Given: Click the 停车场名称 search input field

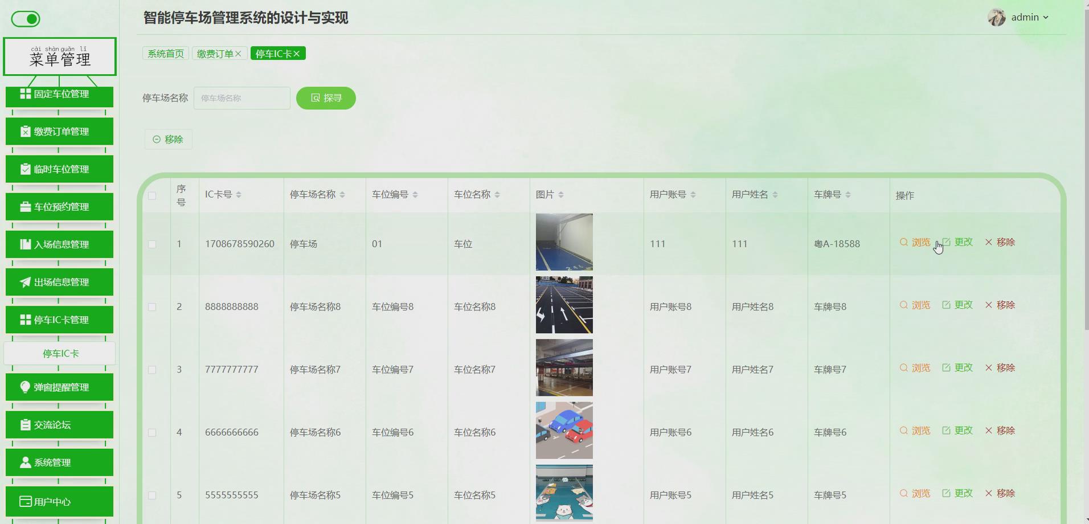Looking at the screenshot, I should (241, 97).
